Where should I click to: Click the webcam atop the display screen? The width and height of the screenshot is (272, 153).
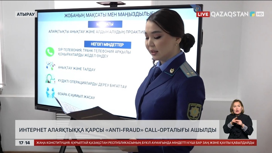tap(111, 4)
